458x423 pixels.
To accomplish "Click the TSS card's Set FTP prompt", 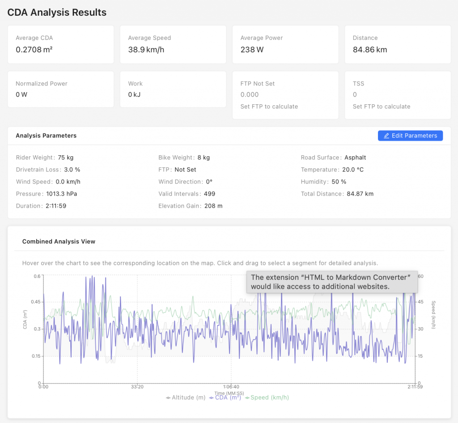I will click(381, 107).
